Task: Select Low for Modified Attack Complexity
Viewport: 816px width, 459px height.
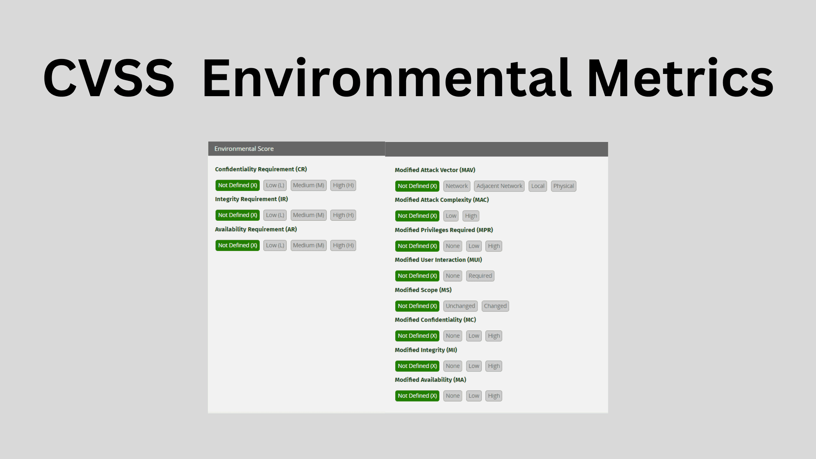Action: (451, 215)
